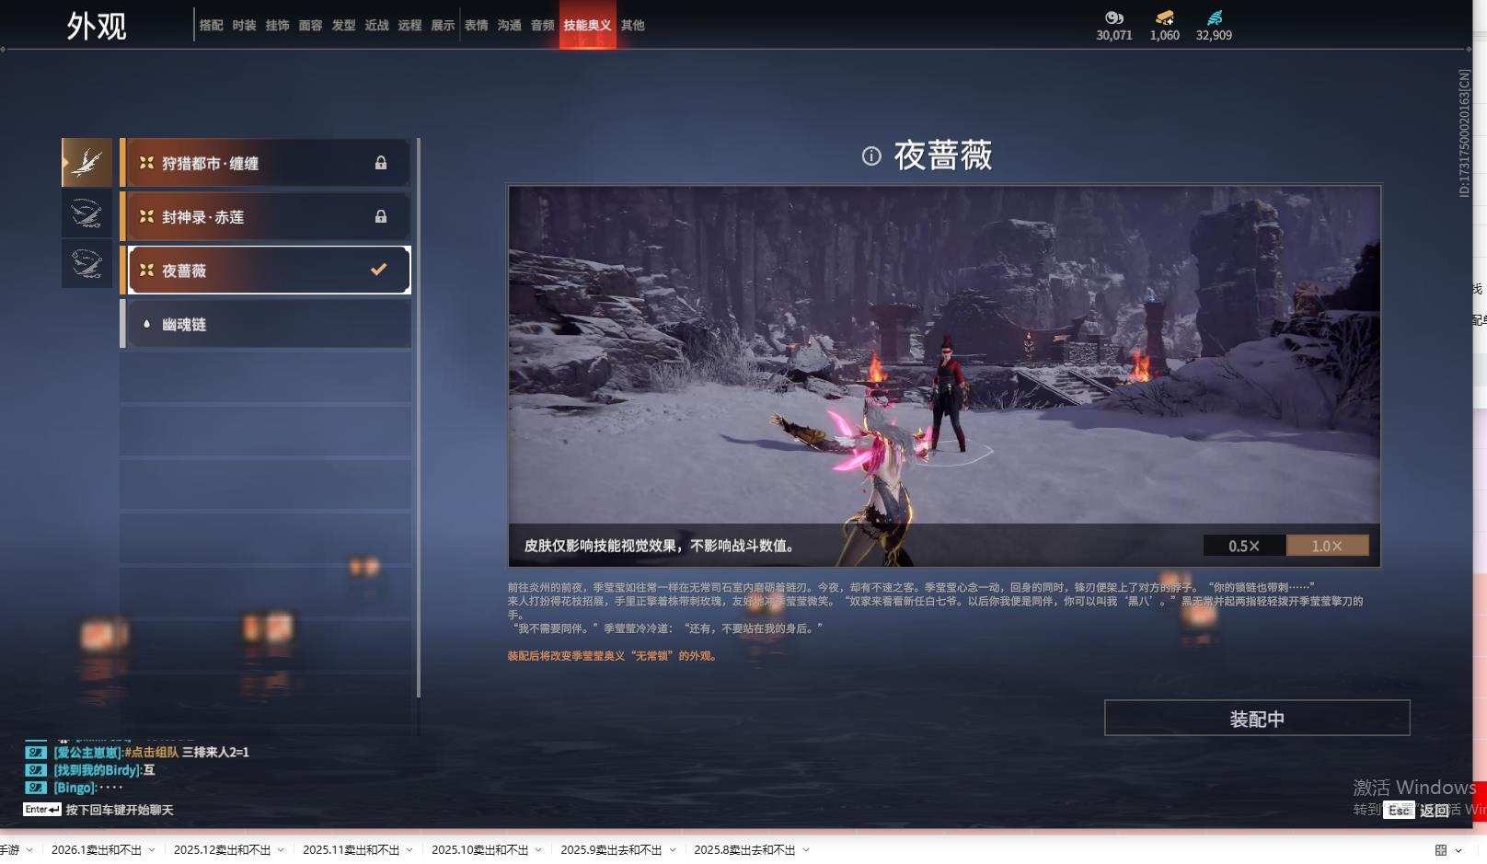The image size is (1487, 864).
Task: Click the coin currency icon showing 30,071
Action: coord(1113,17)
